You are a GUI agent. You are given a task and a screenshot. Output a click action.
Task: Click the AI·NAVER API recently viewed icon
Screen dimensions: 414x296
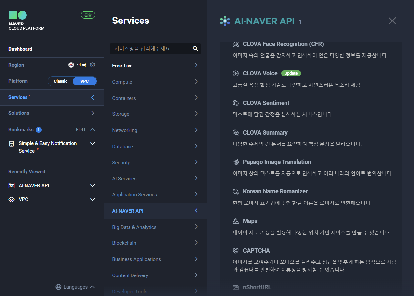[12, 186]
